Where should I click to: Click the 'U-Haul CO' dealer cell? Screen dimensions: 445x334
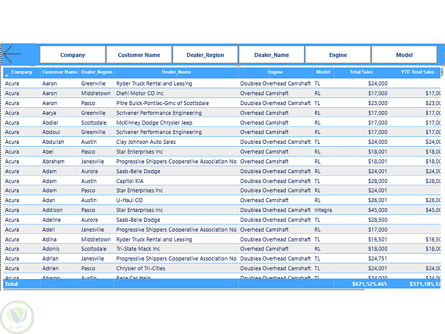click(129, 200)
